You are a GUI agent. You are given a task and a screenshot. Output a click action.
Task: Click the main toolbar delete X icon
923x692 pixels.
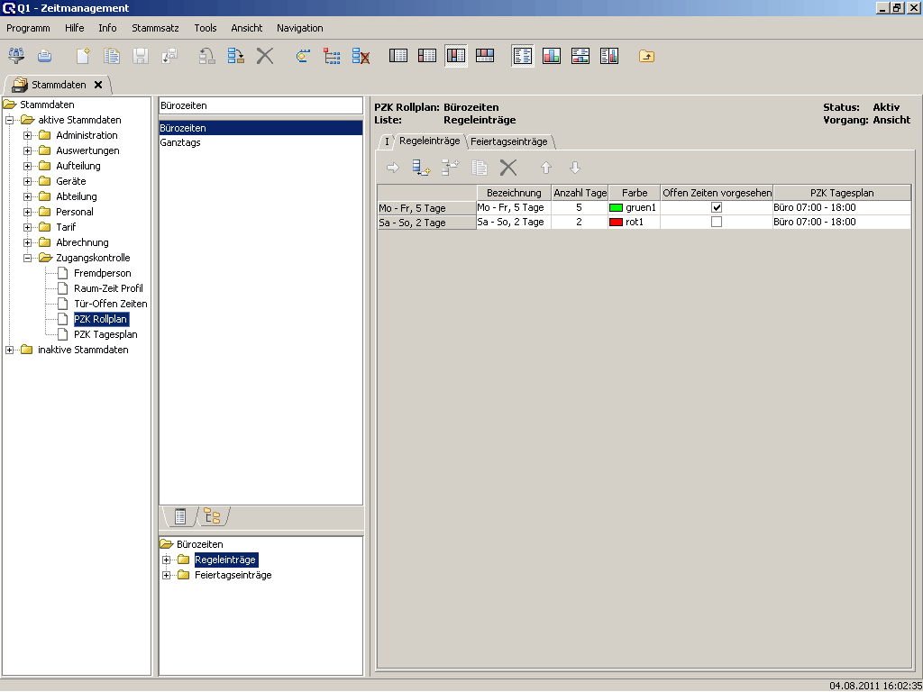[x=264, y=56]
